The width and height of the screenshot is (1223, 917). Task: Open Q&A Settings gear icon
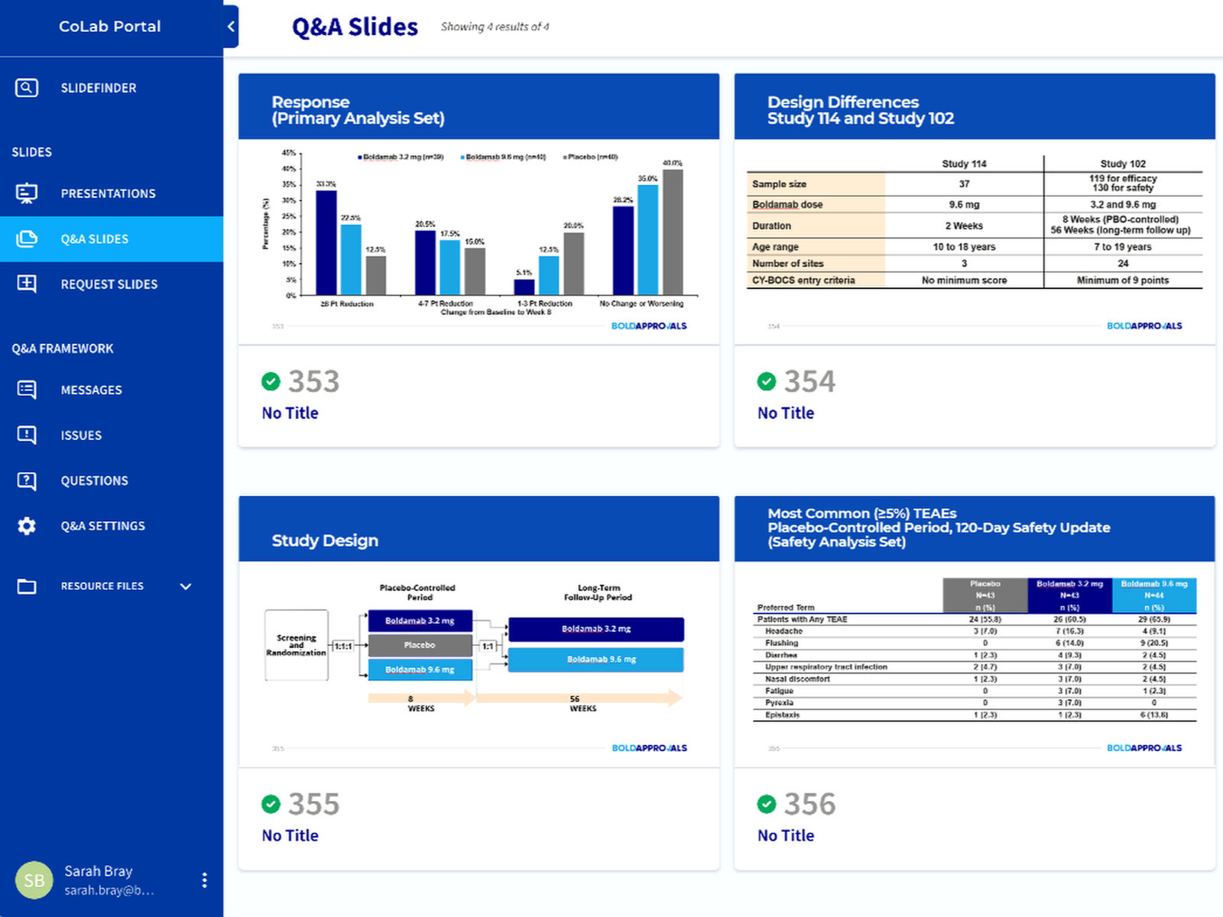(27, 526)
